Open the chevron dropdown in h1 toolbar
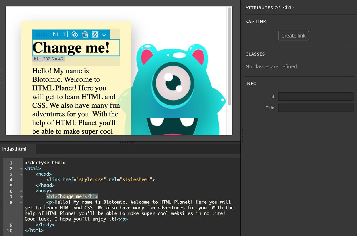Viewport: 357px width, 236px height. coord(104,34)
